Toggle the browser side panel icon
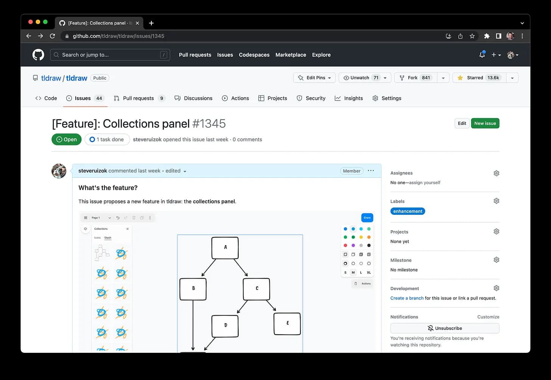 (x=498, y=36)
